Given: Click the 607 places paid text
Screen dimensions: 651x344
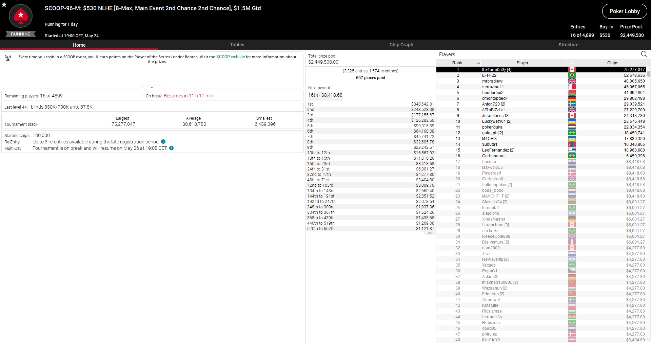Looking at the screenshot, I should (x=370, y=78).
